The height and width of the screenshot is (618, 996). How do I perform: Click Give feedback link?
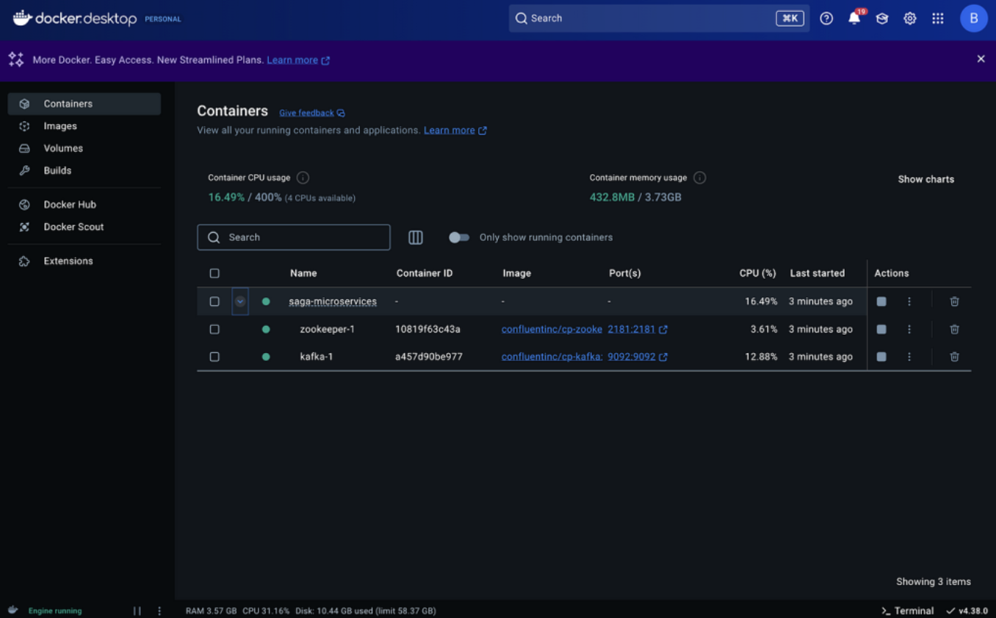click(312, 113)
